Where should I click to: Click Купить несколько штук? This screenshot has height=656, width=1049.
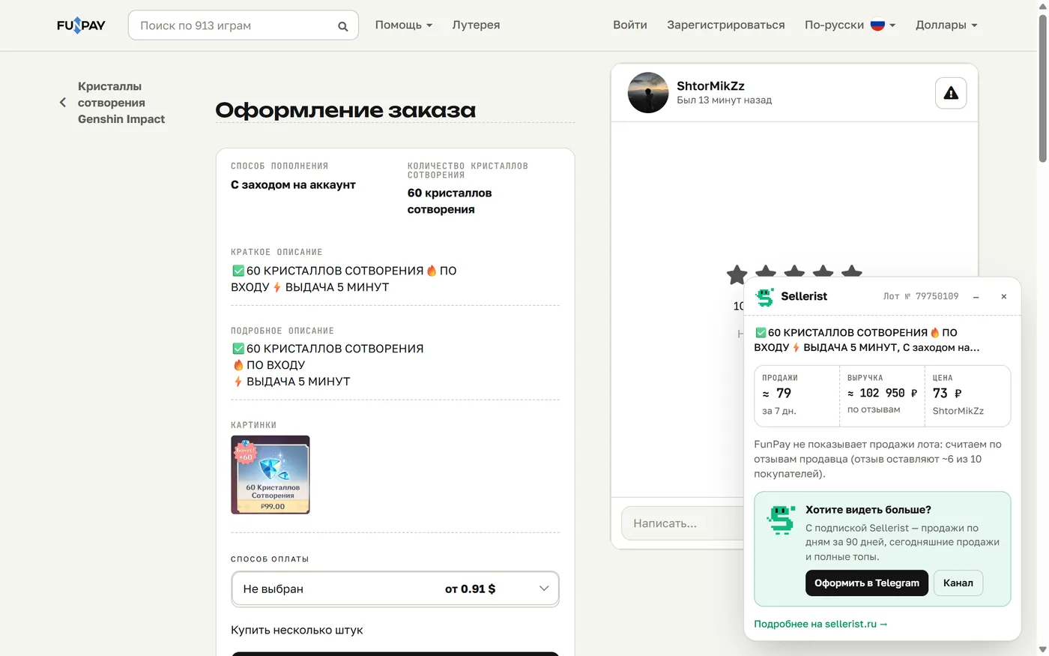[x=297, y=631]
